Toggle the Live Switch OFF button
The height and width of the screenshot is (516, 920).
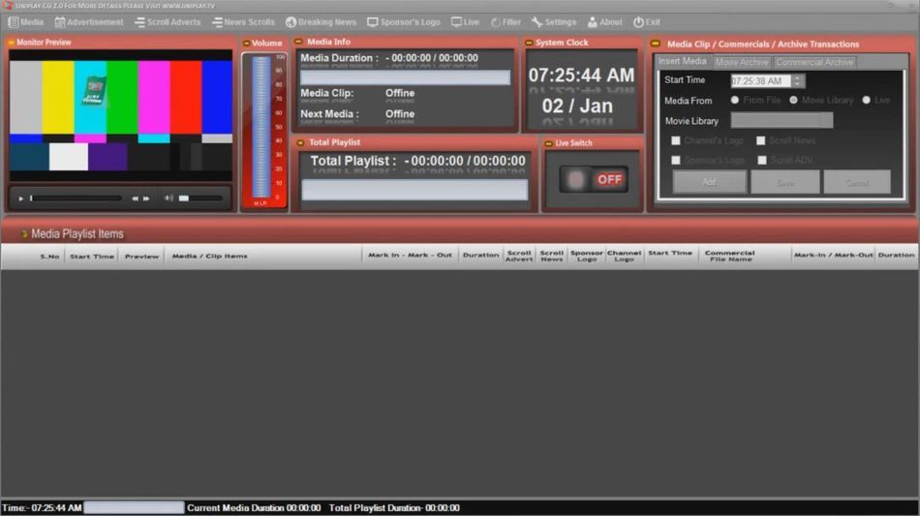point(593,180)
